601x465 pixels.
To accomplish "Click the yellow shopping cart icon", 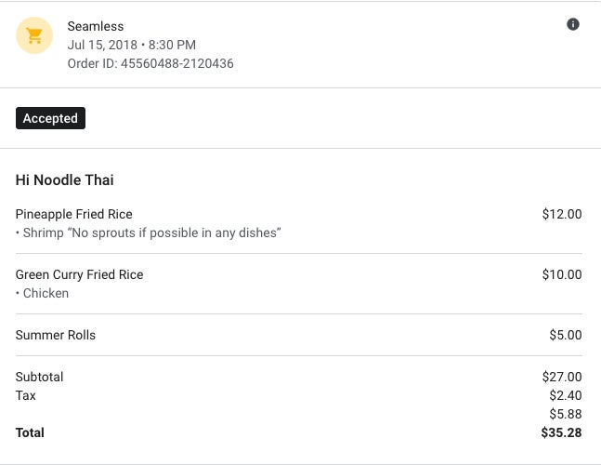I will tap(34, 36).
